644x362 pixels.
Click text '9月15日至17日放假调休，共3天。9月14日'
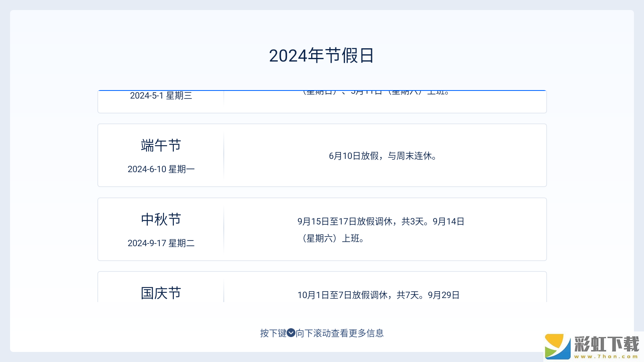[x=381, y=222]
